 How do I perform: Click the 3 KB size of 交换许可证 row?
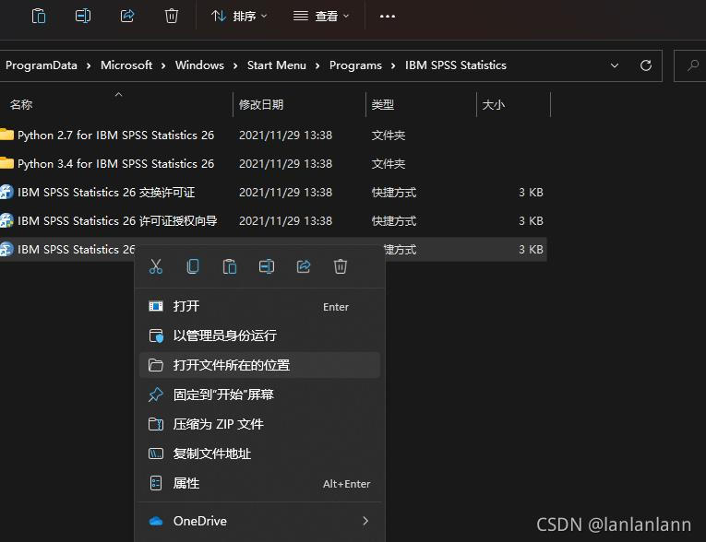point(531,193)
